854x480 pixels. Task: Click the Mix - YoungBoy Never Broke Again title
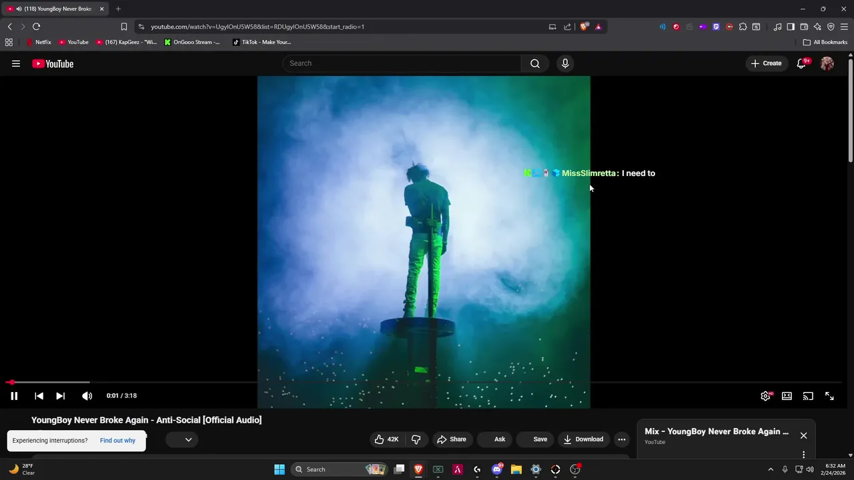click(x=717, y=431)
